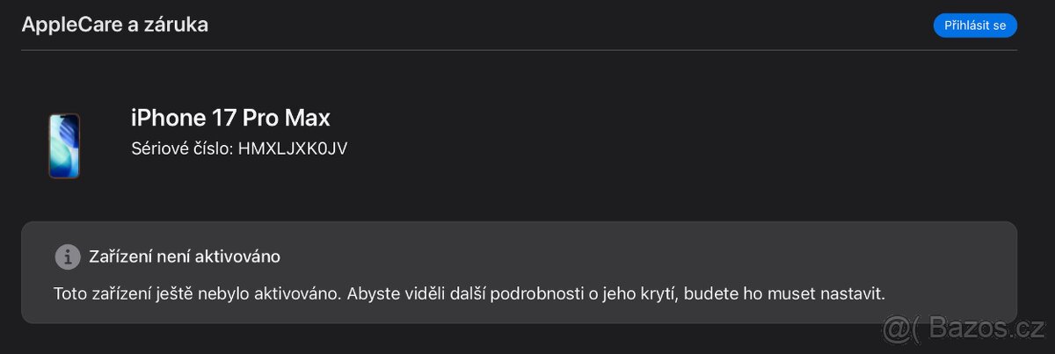Click the info icon beside Zařízení není aktivováno
This screenshot has width=1055, height=354.
(67, 256)
